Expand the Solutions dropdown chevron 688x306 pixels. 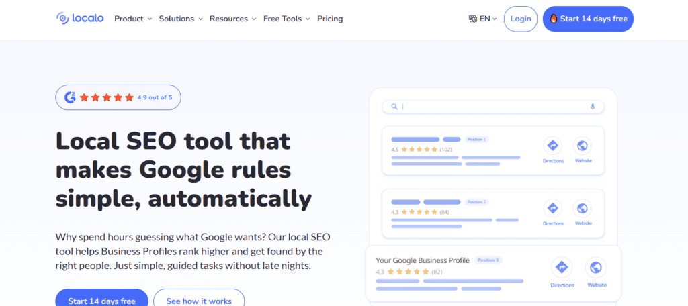click(x=200, y=19)
